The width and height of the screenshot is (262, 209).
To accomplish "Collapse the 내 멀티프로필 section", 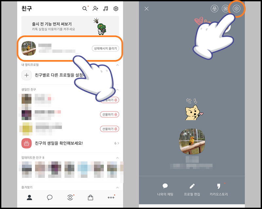I will point(118,65).
